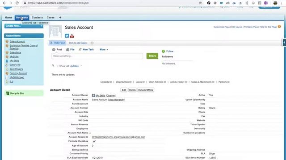Open Recycle Bin link
This screenshot has width=286, height=160.
pos(17,93)
